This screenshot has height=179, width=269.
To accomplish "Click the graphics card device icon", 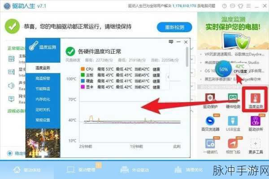I will point(11,72).
